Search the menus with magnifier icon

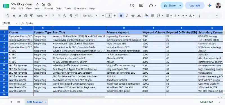click(x=8, y=16)
